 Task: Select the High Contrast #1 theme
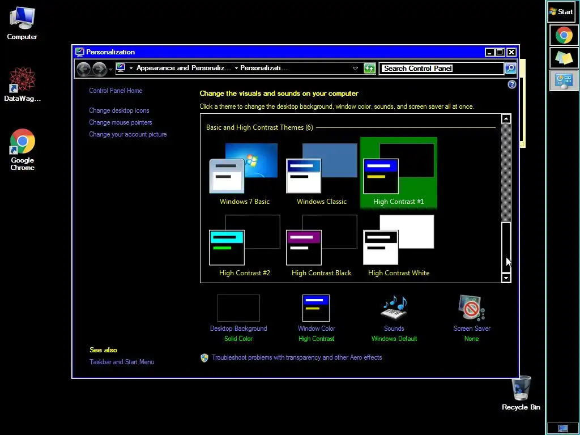[399, 173]
